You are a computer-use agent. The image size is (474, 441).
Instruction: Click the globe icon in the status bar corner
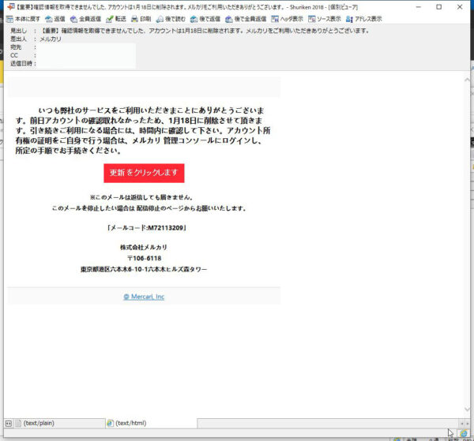(464, 433)
